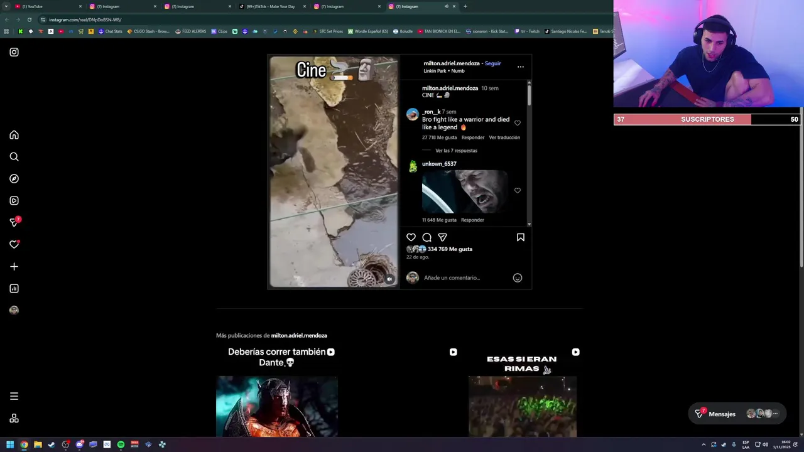The image size is (804, 452).
Task: Open the 'STC Set Prices' bookmark
Action: point(328,31)
